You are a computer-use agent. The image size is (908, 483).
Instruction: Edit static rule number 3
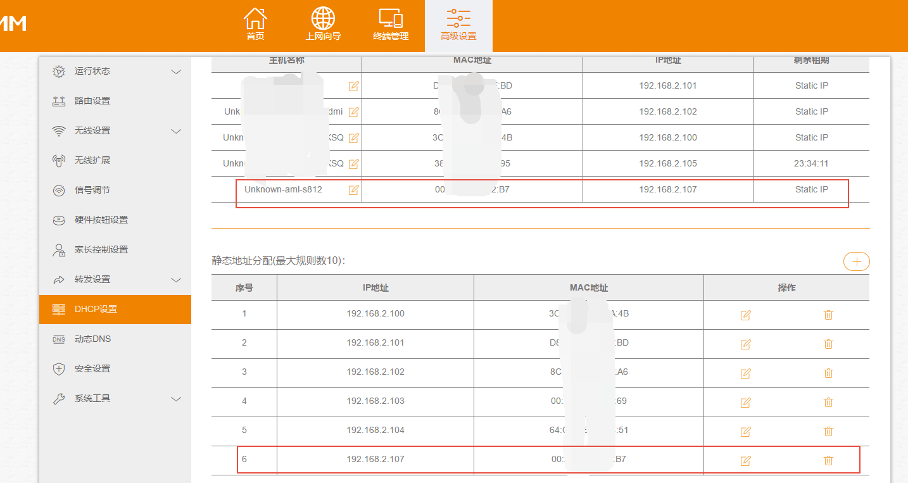click(745, 373)
